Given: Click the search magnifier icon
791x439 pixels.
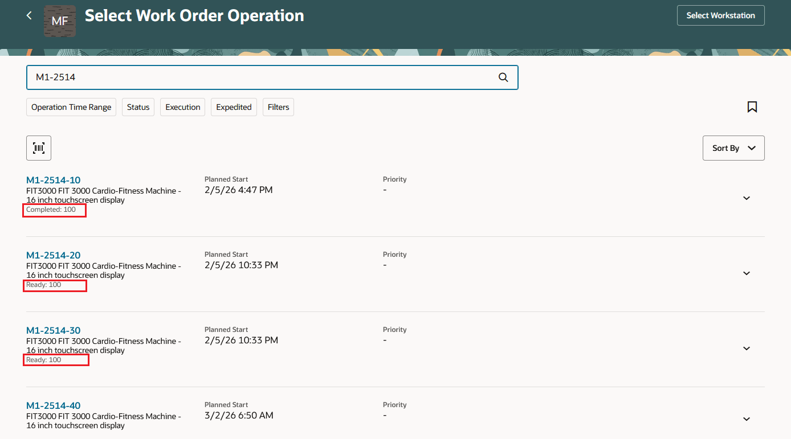Looking at the screenshot, I should click(x=503, y=77).
